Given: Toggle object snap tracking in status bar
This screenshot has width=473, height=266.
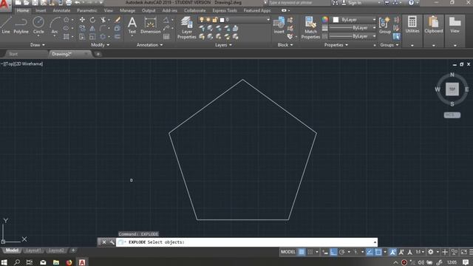Looking at the screenshot, I should click(370, 252).
